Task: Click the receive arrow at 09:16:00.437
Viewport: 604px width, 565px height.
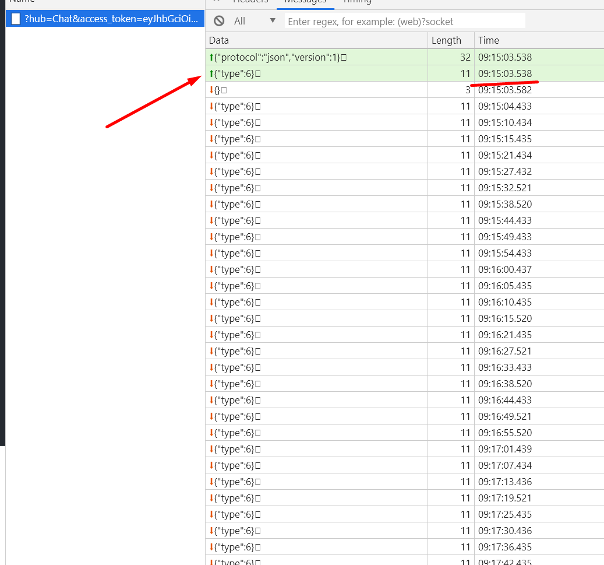Action: [211, 269]
